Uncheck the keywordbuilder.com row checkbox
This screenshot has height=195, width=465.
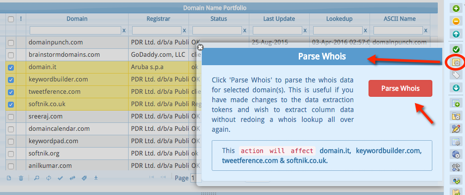point(11,80)
